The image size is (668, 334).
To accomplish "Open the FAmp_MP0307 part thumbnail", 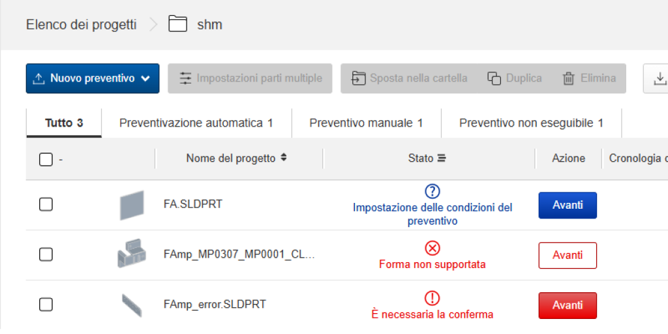I will pos(130,254).
